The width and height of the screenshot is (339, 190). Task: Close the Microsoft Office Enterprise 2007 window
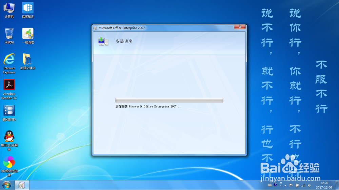pos(240,27)
